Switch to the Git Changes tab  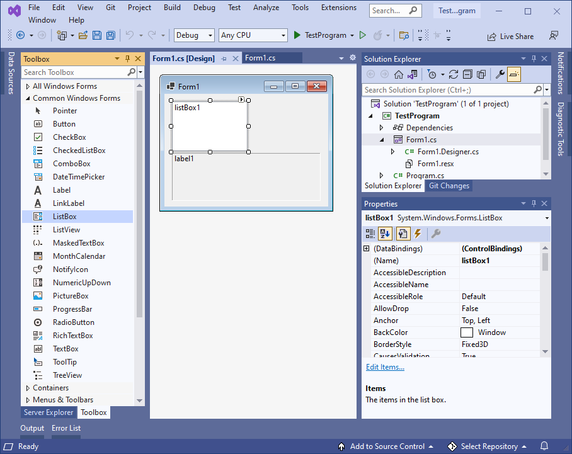449,186
